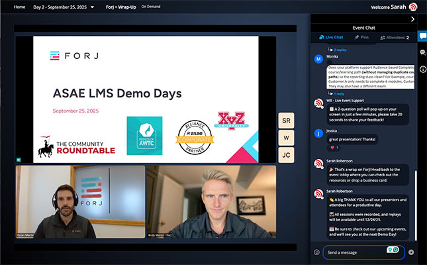The height and width of the screenshot is (265, 427).
Task: Click the heart reaction on Jessica's message
Action: [334, 148]
